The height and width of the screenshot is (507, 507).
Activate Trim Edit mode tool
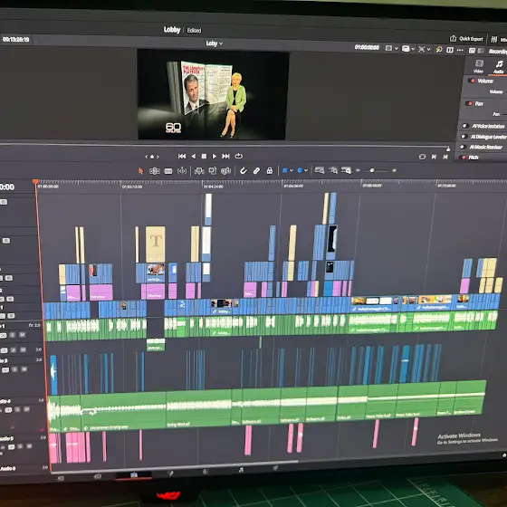155,171
